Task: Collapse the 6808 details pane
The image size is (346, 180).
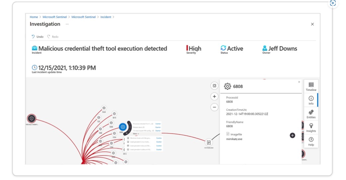Action: coord(299,82)
